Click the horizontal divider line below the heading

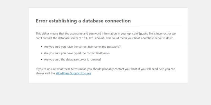[x=108, y=26]
